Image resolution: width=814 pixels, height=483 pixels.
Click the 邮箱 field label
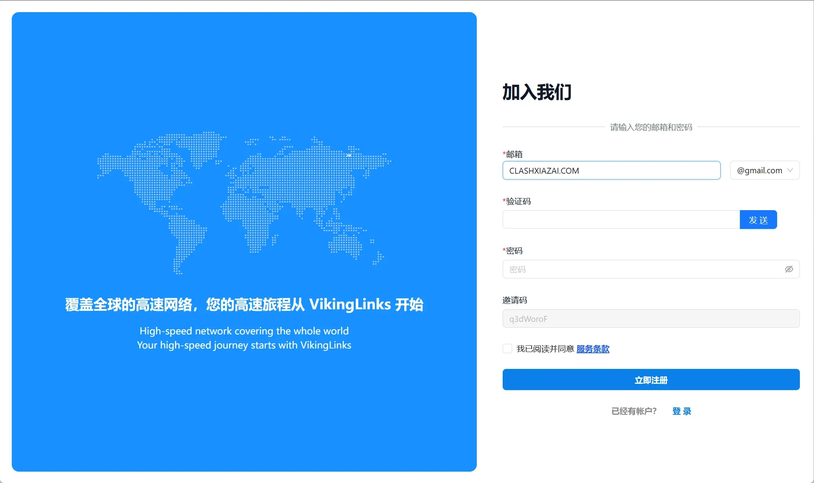click(x=514, y=154)
